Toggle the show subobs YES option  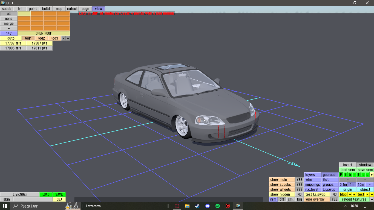point(300,185)
